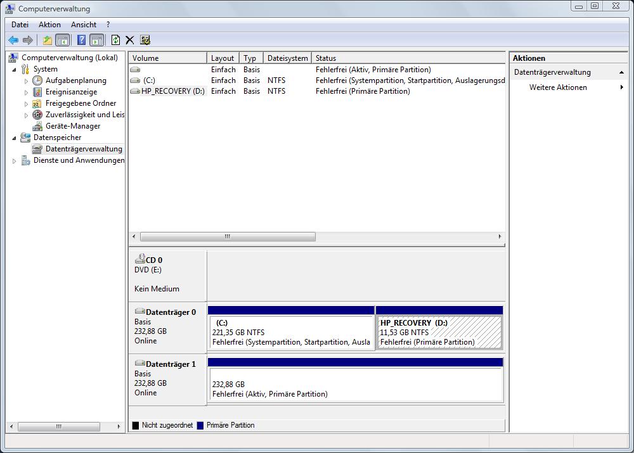
Task: Click the blue Help question mark icon
Action: click(81, 40)
